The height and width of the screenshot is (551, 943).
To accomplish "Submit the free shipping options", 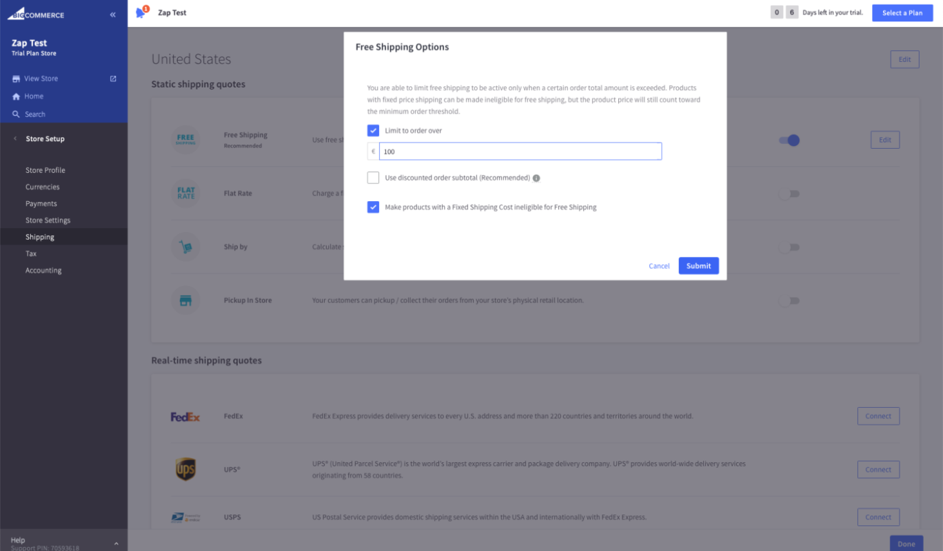I will [698, 266].
